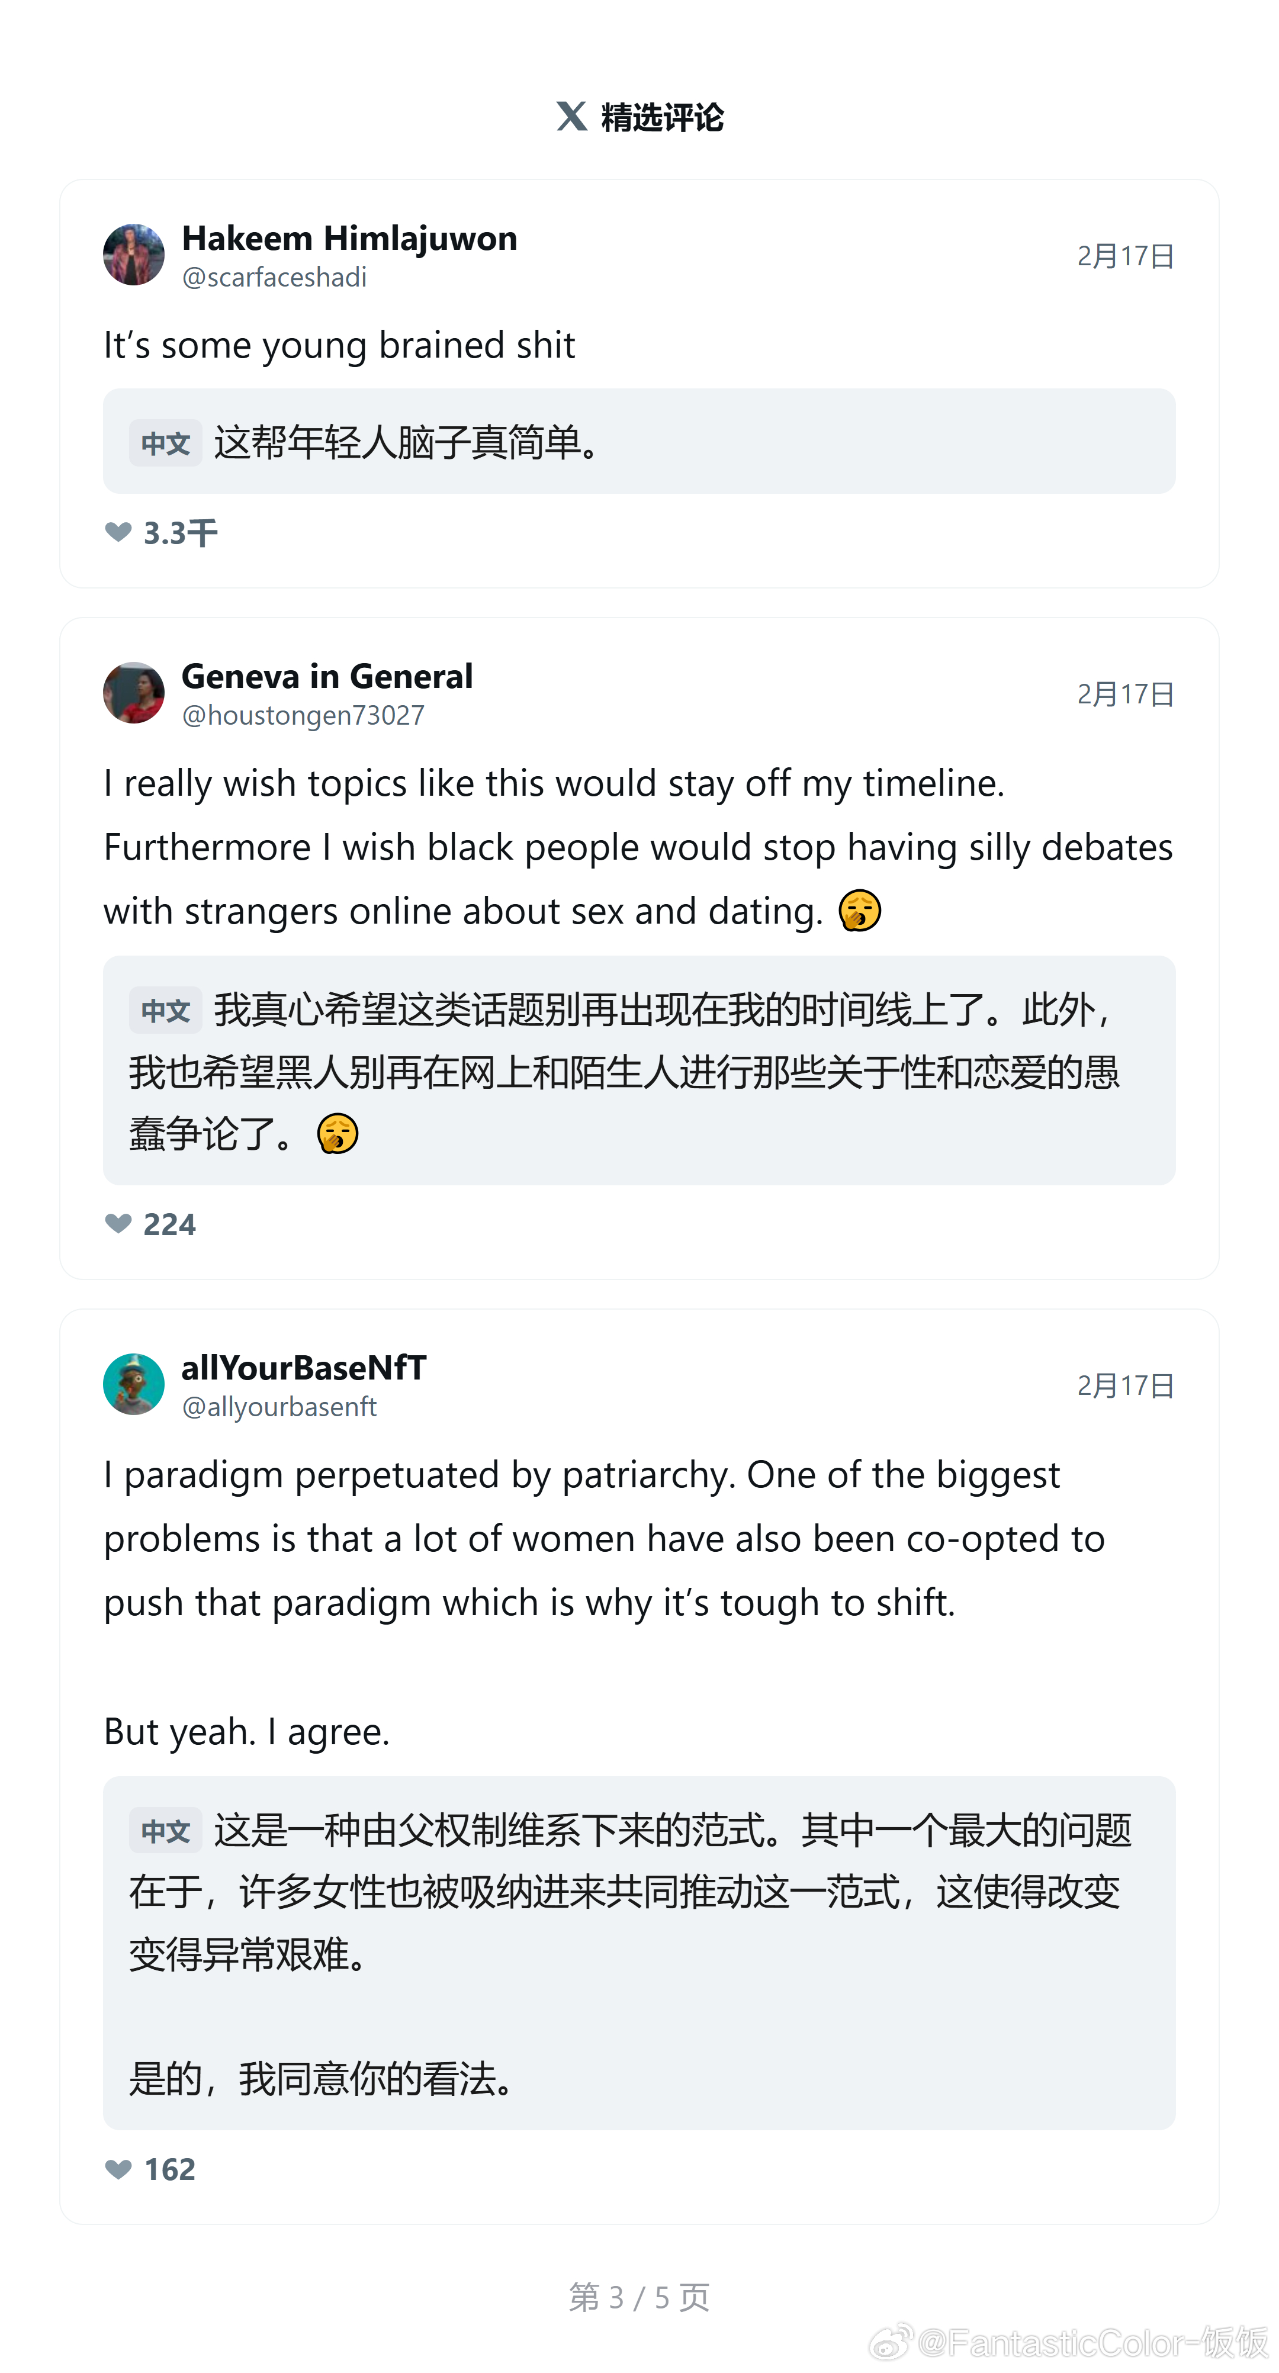Open the @scarfaceshadi handle link
The width and height of the screenshot is (1279, 2373).
[275, 277]
